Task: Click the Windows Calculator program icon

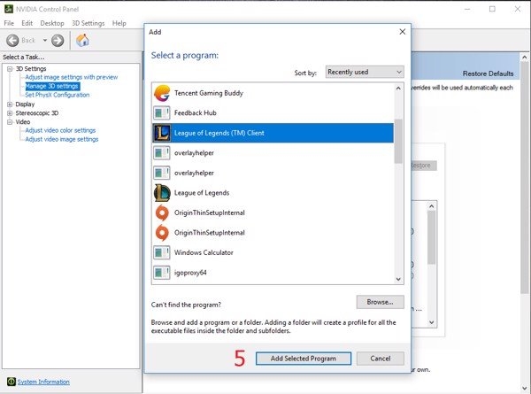Action: tap(162, 252)
